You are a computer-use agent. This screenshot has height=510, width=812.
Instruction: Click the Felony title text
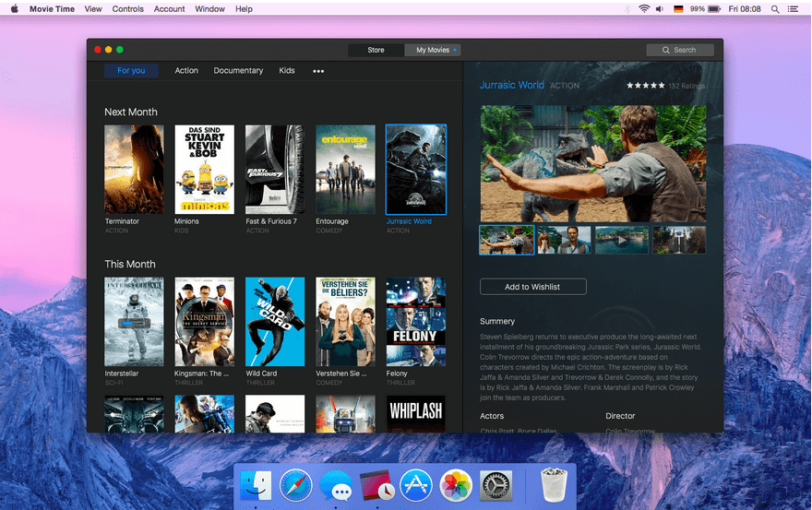(x=397, y=374)
